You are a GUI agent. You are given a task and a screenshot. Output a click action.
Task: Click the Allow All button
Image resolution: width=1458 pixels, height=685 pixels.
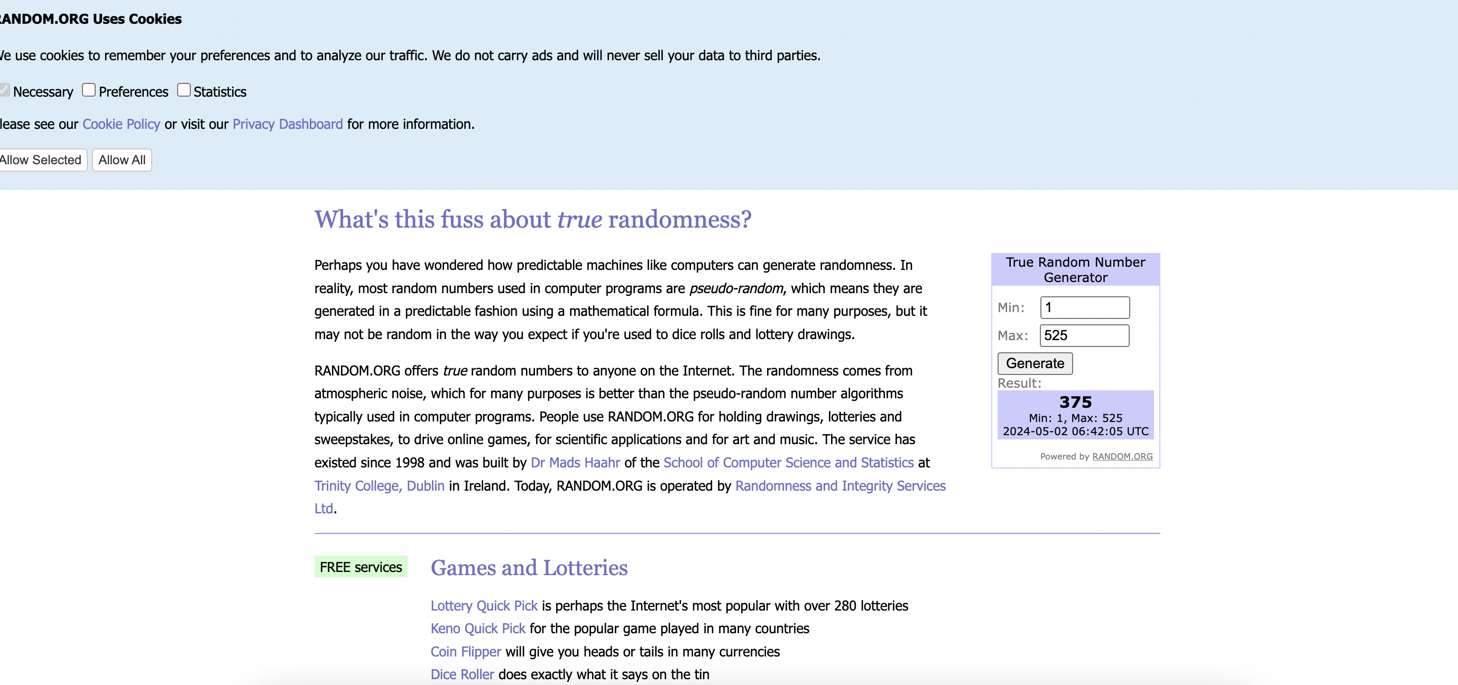pos(122,160)
